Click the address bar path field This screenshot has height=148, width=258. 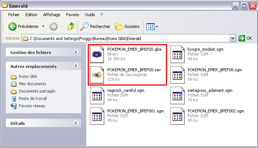(126, 39)
